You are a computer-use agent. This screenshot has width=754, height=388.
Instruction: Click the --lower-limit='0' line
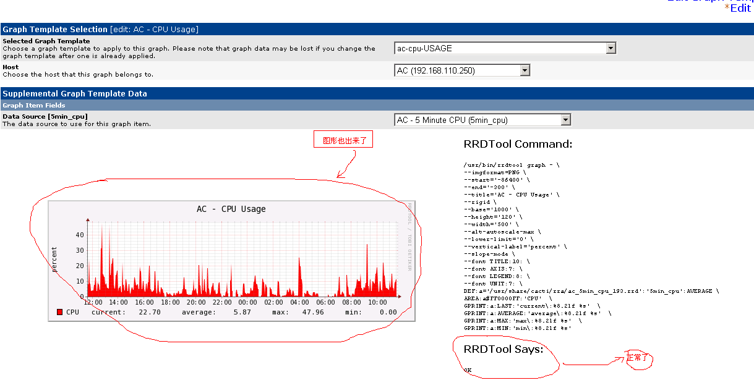498,239
